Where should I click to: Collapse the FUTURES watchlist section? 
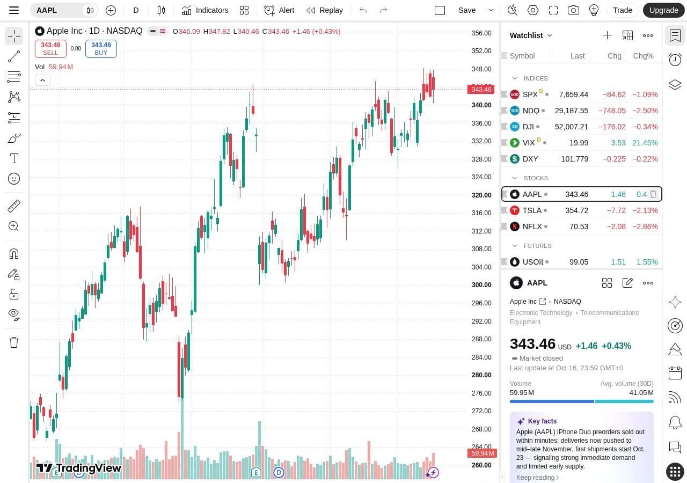click(515, 246)
